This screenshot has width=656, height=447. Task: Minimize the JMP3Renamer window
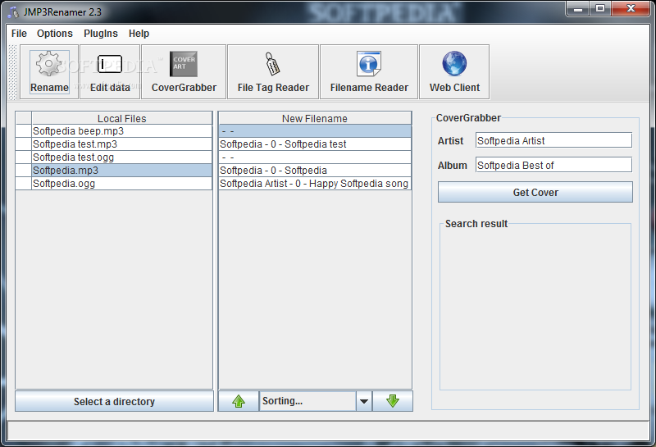click(578, 8)
